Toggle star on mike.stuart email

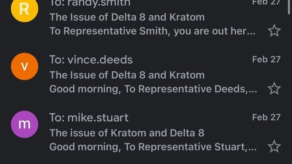point(274,147)
